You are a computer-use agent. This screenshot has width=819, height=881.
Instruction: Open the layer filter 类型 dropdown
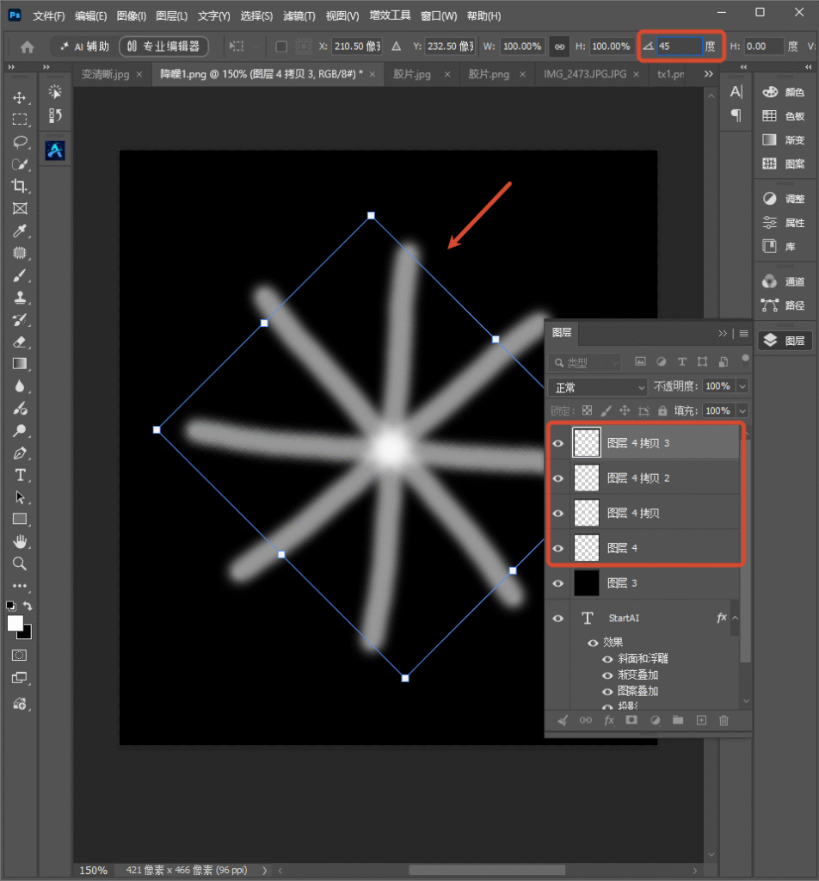pyautogui.click(x=585, y=362)
